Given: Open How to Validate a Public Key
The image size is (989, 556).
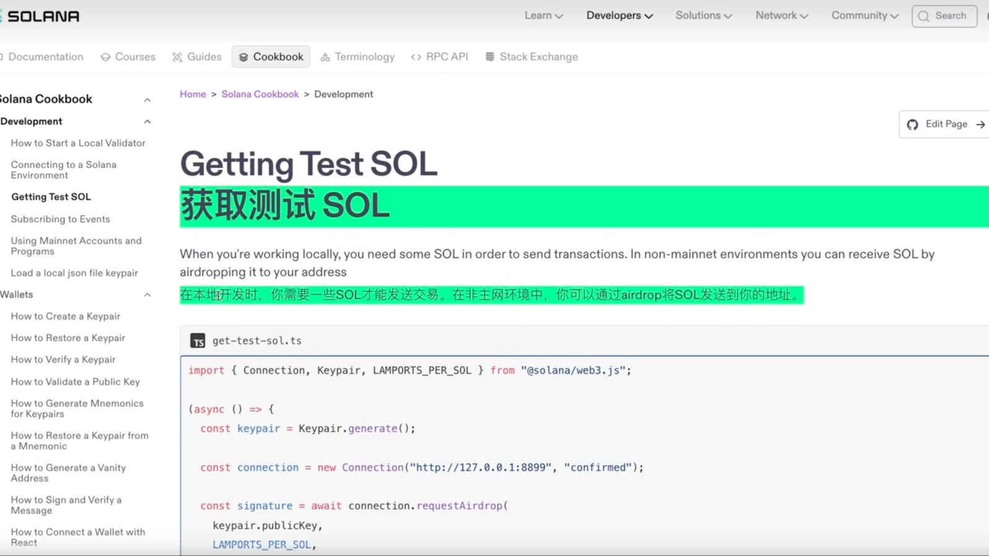Looking at the screenshot, I should coord(76,382).
